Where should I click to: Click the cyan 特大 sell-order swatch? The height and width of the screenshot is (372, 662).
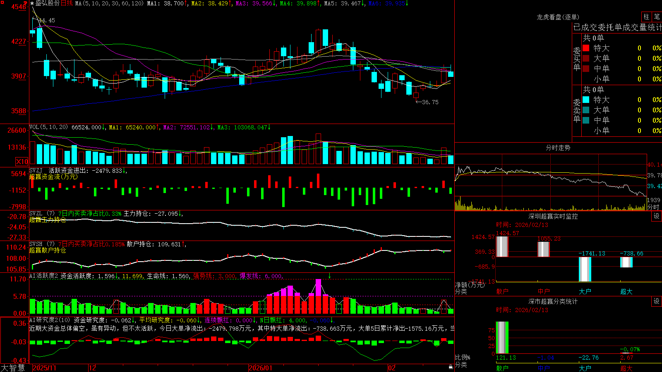click(x=586, y=100)
